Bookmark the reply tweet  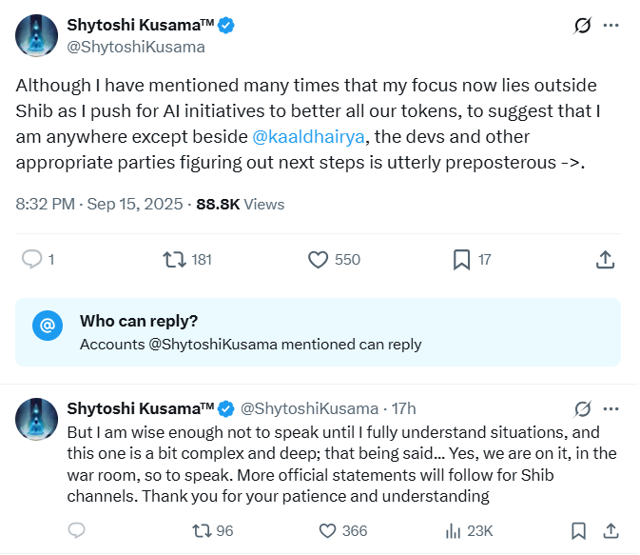(x=578, y=531)
